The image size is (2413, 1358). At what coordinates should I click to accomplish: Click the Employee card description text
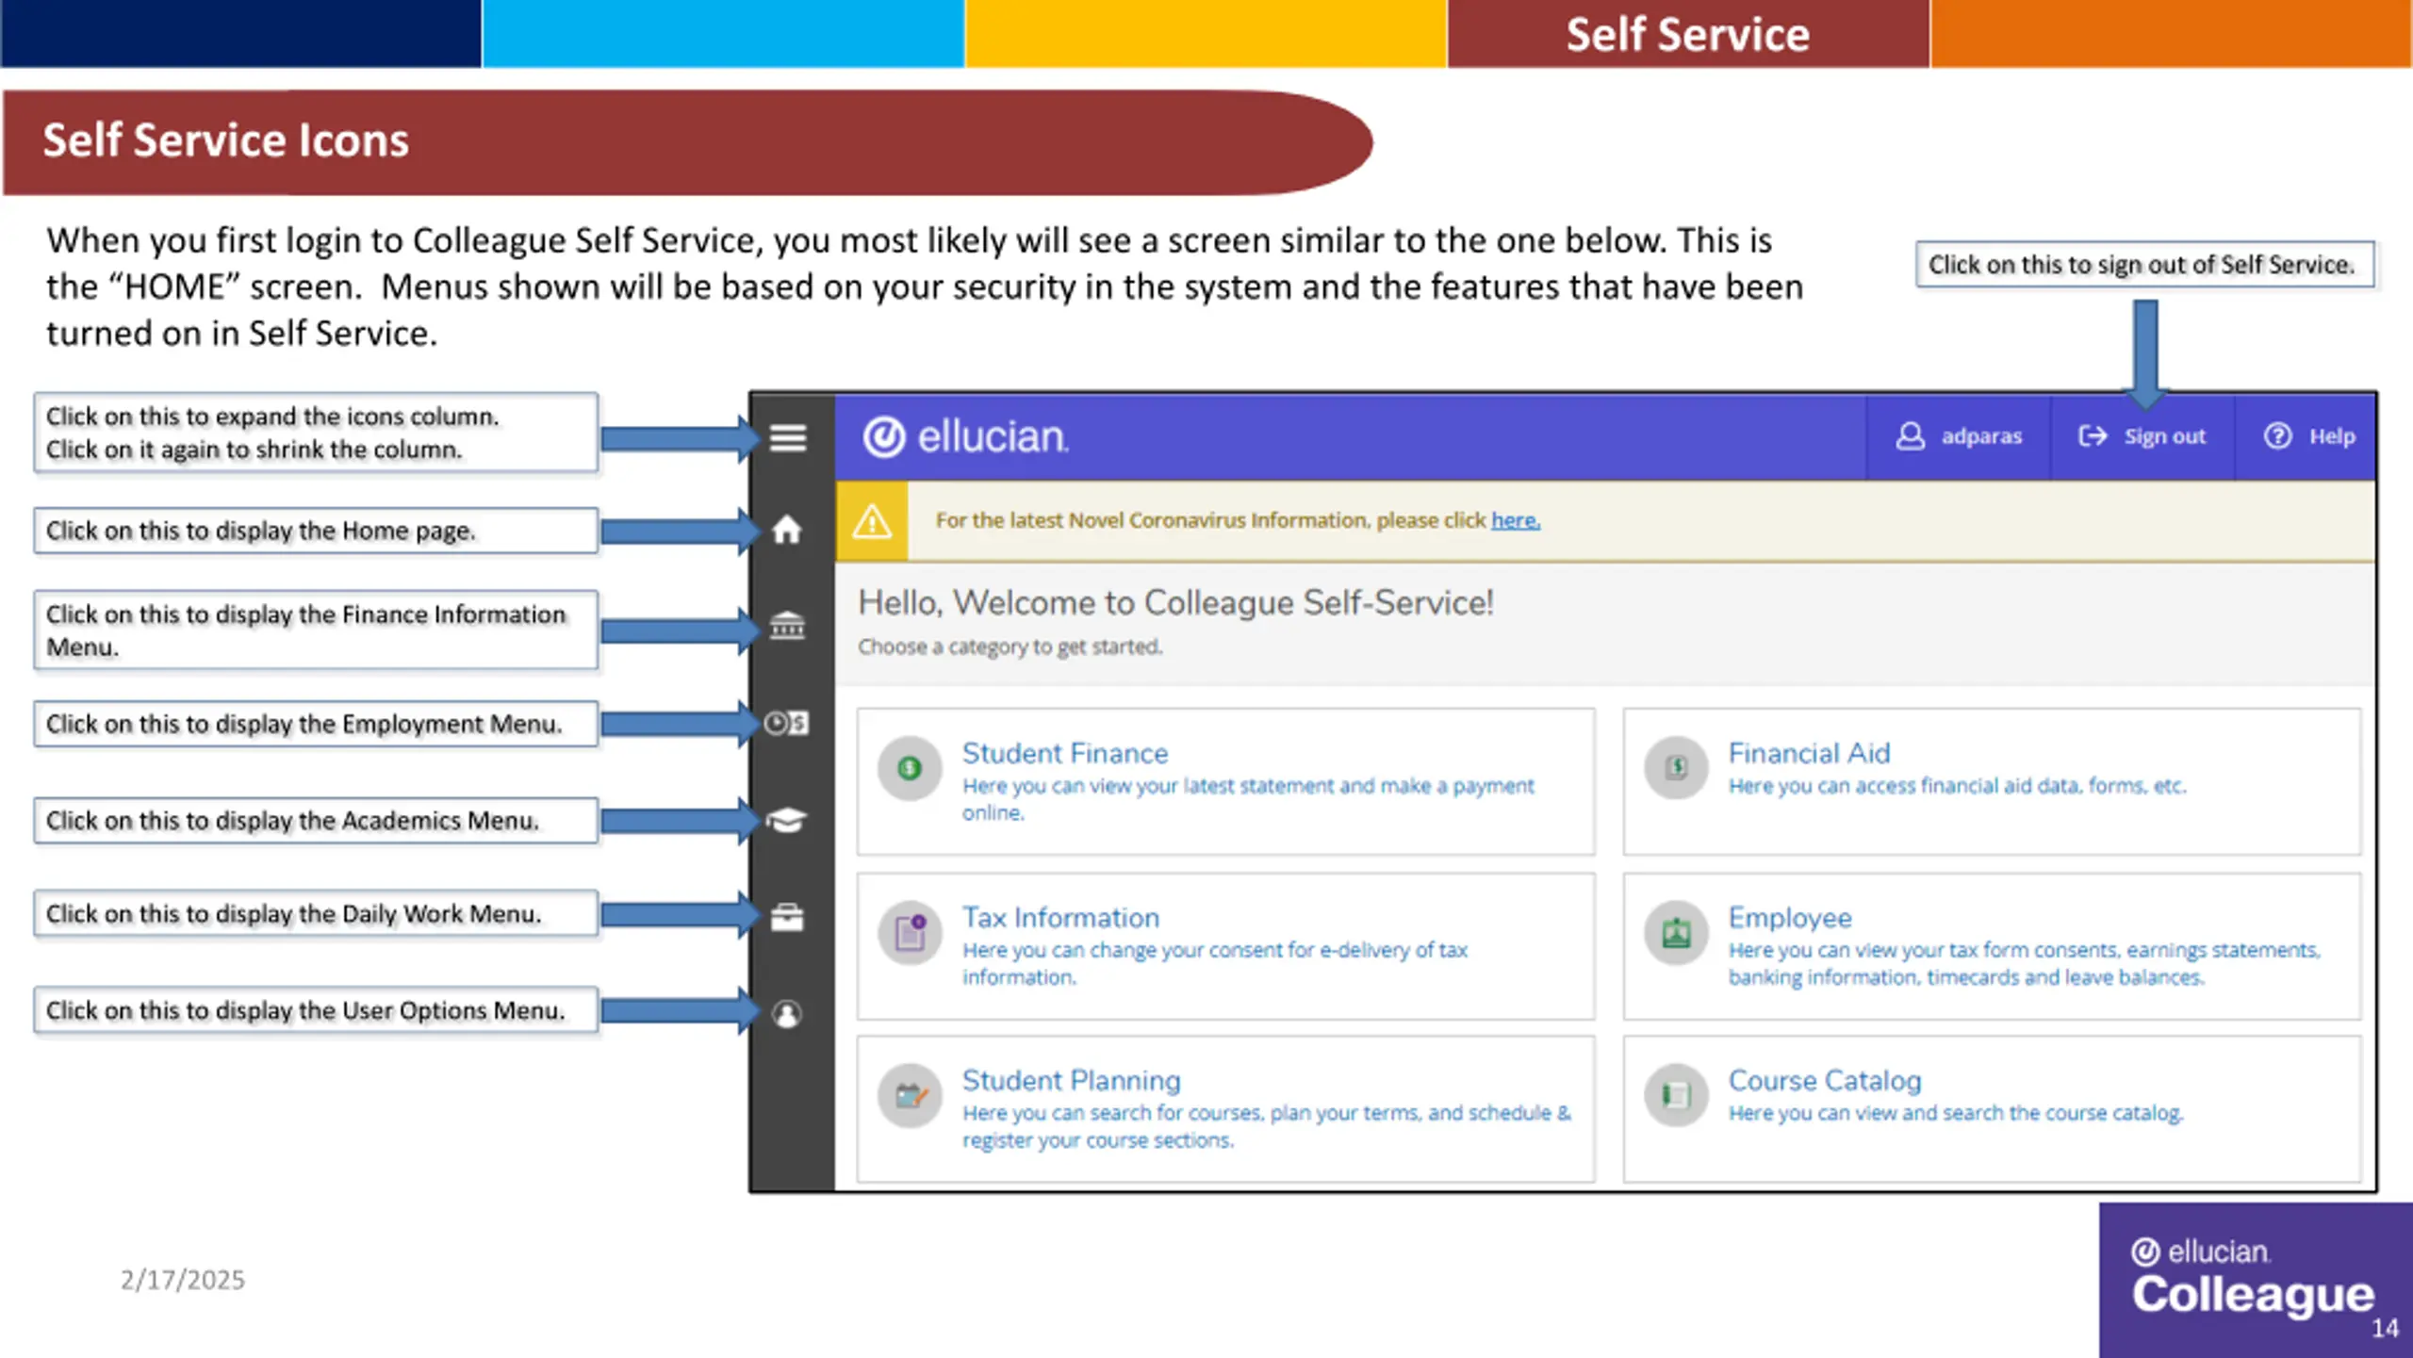[2025, 963]
